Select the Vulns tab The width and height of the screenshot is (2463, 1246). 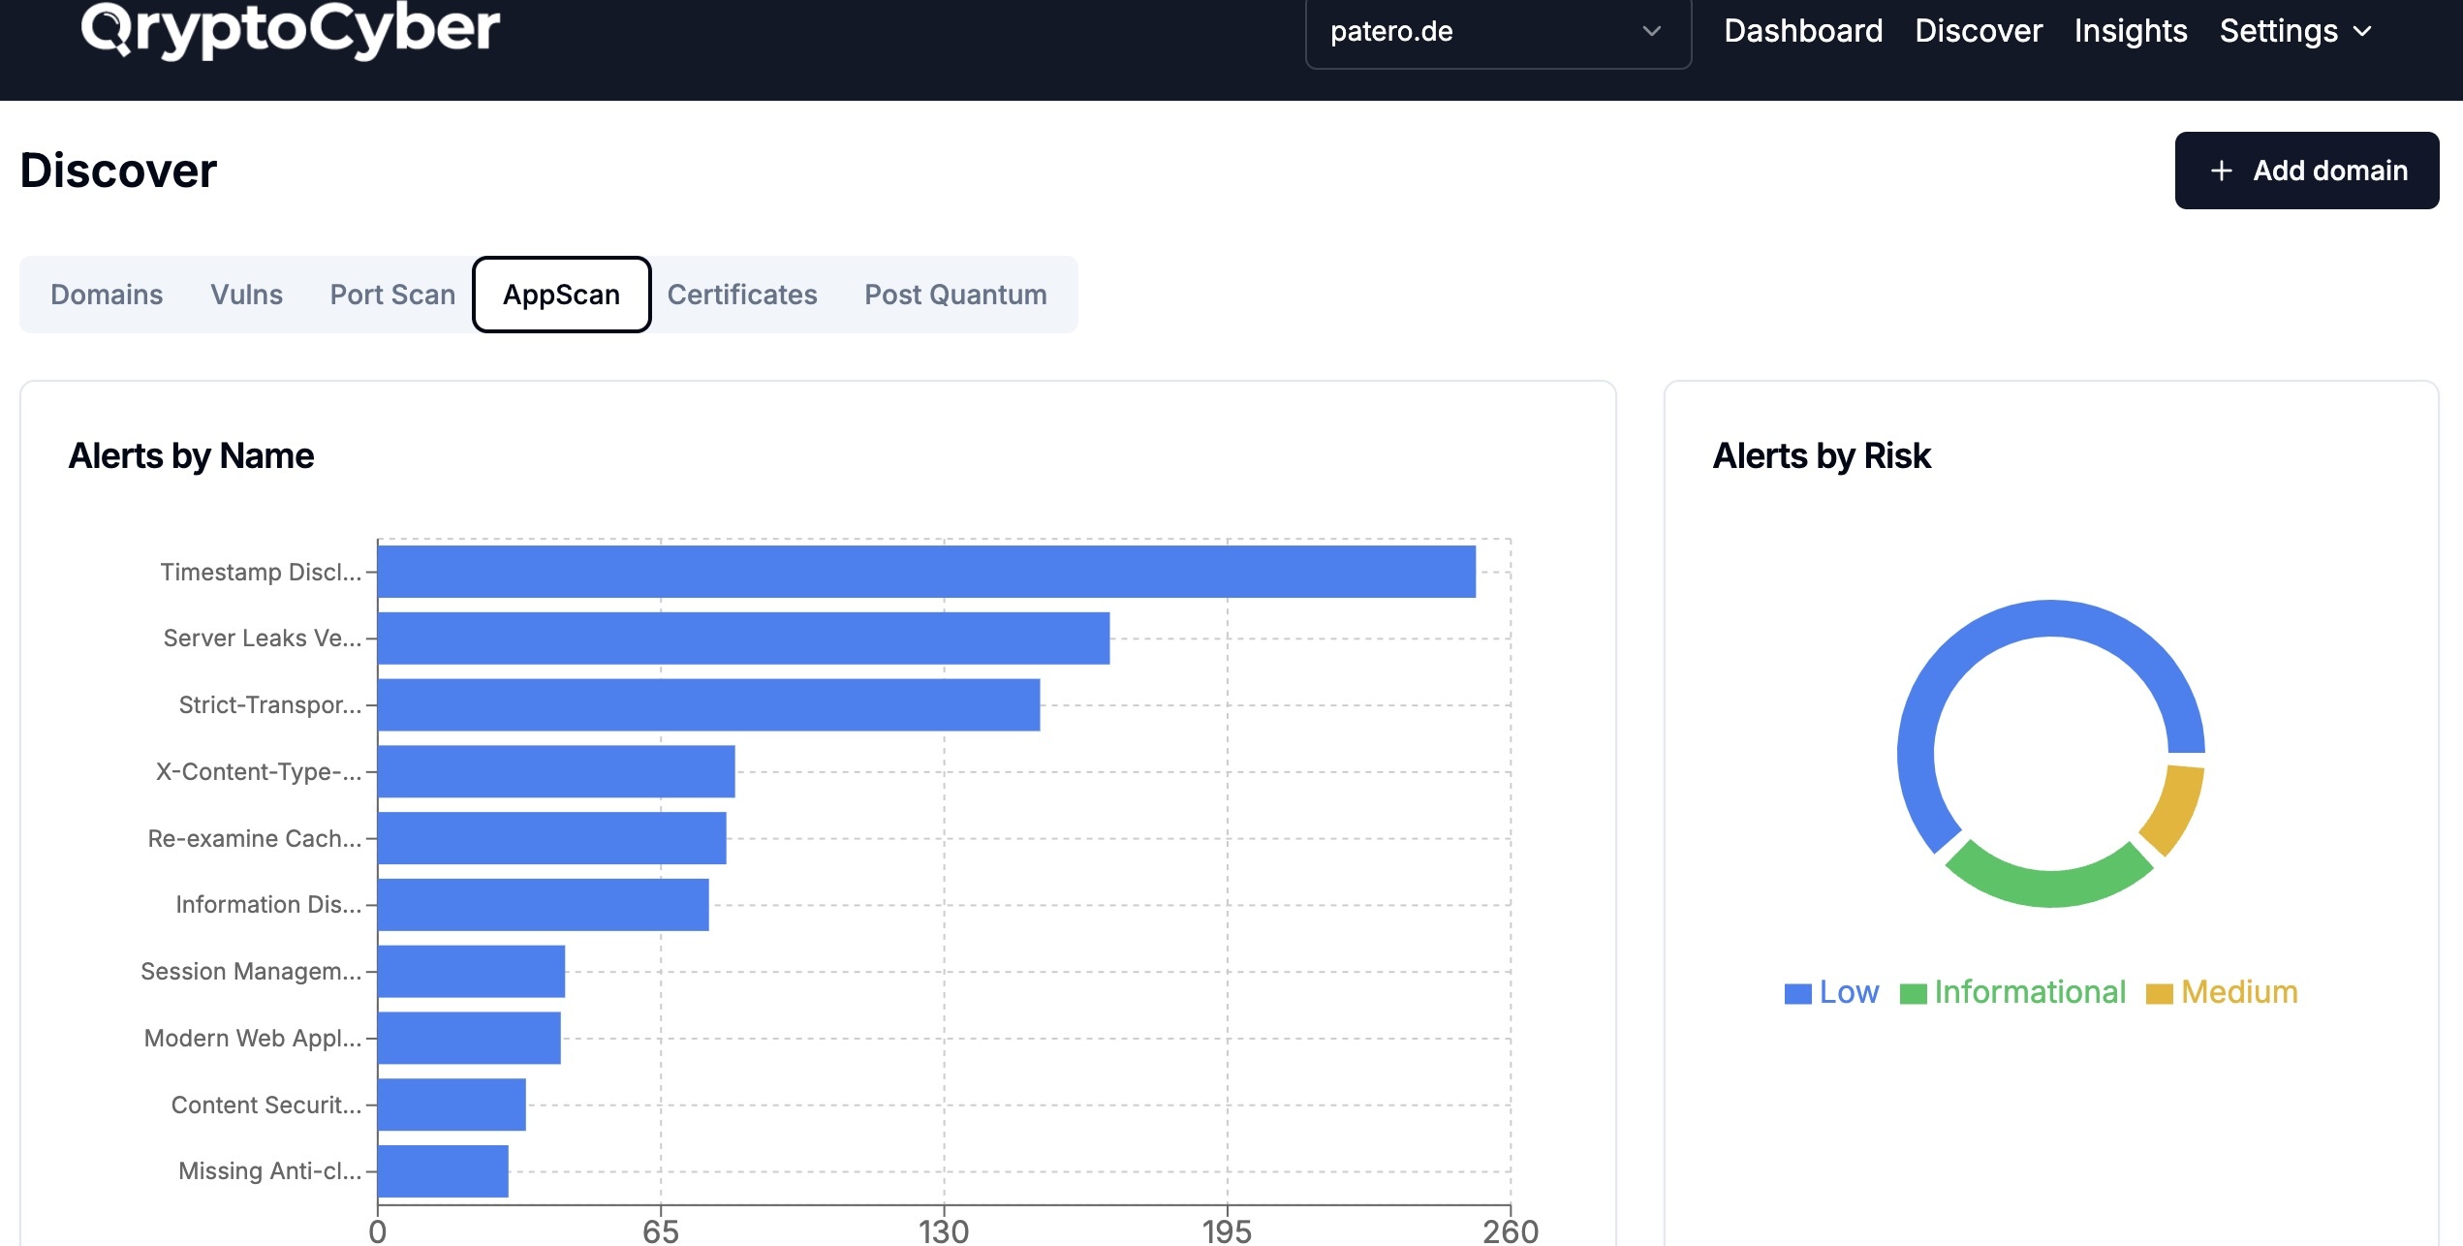tap(246, 293)
